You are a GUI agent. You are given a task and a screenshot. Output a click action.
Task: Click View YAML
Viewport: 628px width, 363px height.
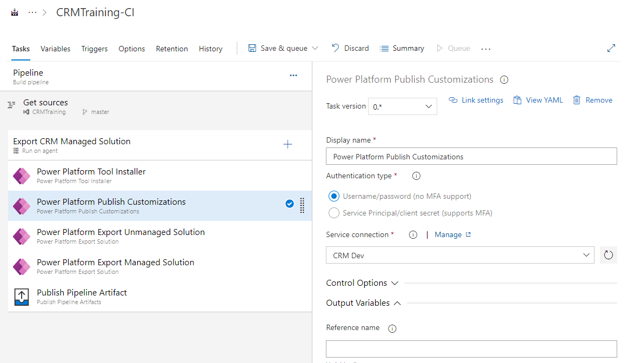coord(538,100)
